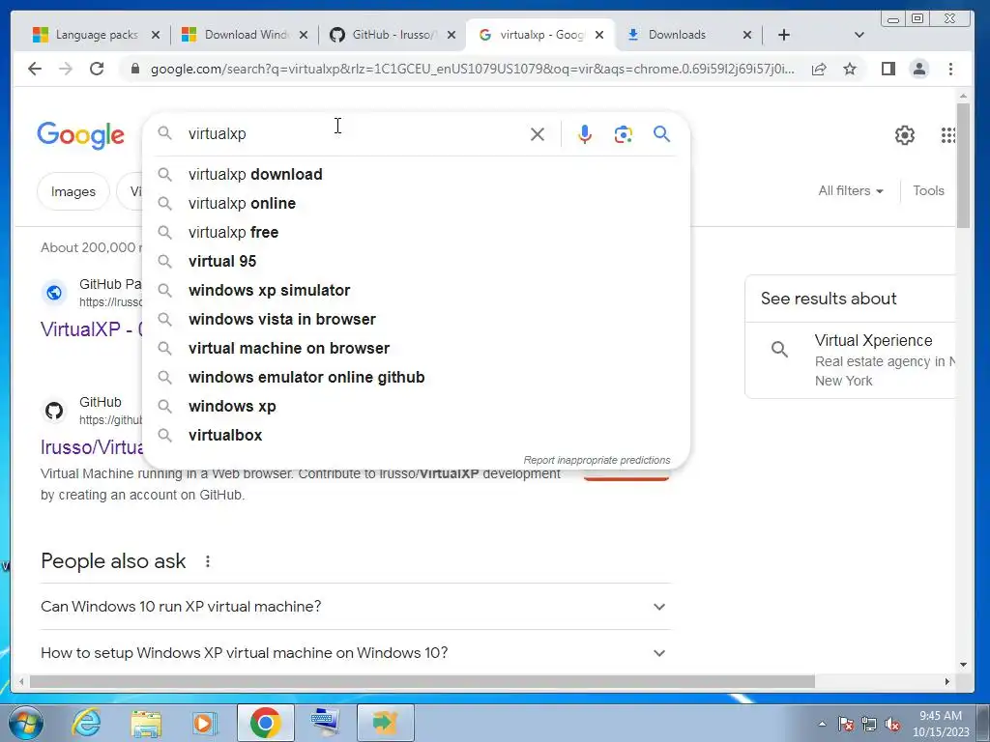Select the 'virtualxp online' suggestion
The image size is (990, 742).
[417, 203]
